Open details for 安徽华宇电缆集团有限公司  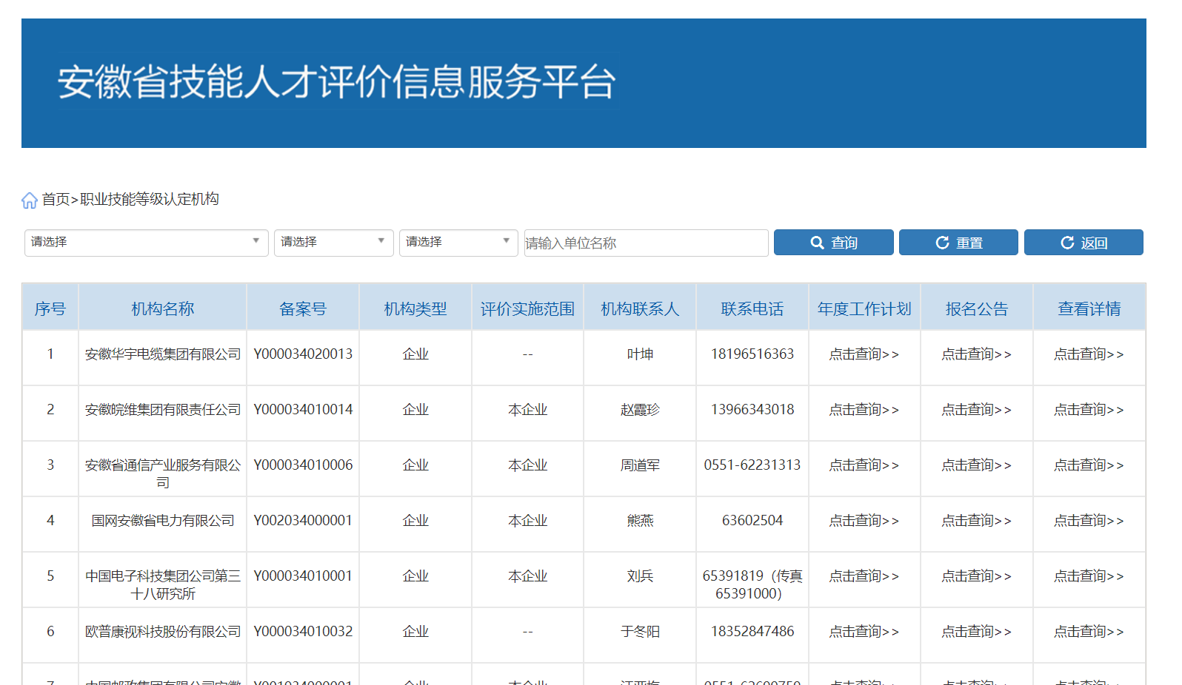click(1089, 354)
